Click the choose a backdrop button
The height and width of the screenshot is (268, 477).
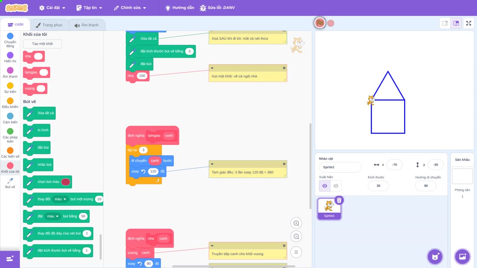click(462, 256)
